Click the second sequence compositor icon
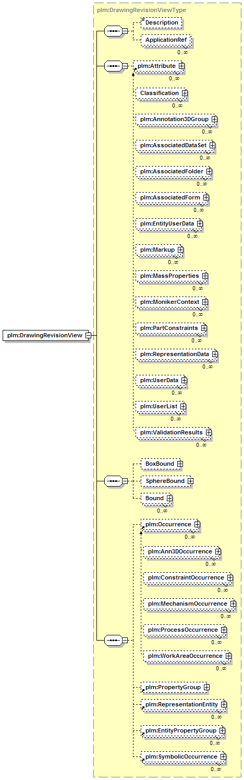Screen dimensions: 244x780 click(113, 66)
